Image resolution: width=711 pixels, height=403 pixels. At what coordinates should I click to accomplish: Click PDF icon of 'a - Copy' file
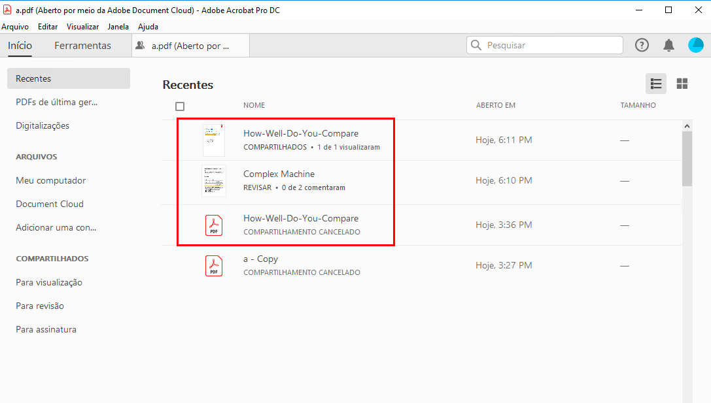pyautogui.click(x=214, y=265)
